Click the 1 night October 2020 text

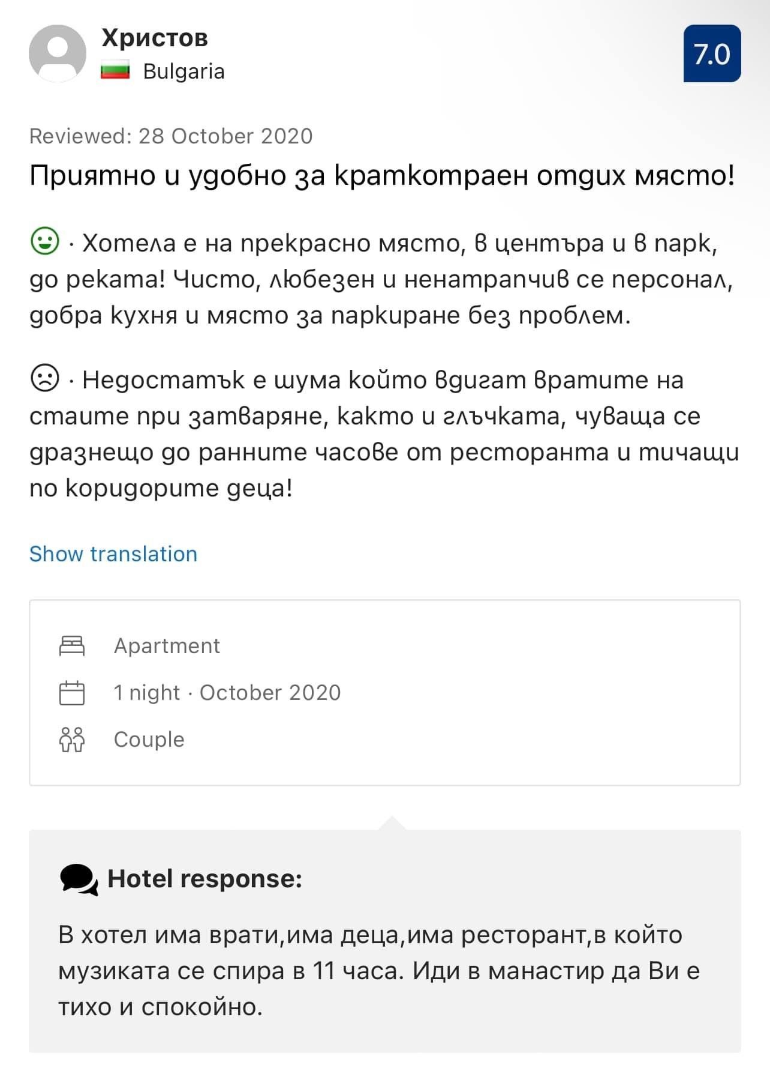(x=227, y=693)
